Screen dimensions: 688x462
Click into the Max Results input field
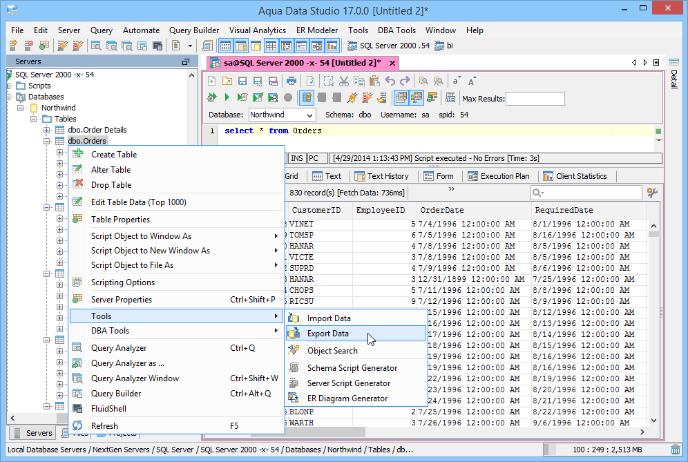tap(535, 99)
